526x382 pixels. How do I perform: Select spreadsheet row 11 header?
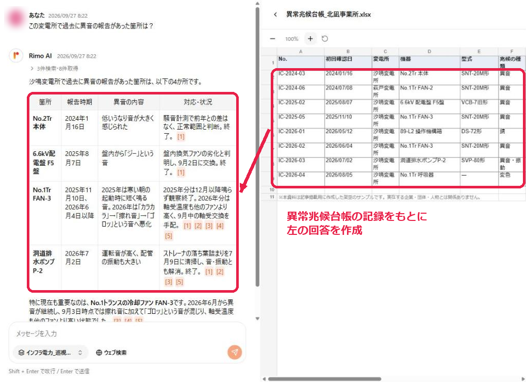272,197
